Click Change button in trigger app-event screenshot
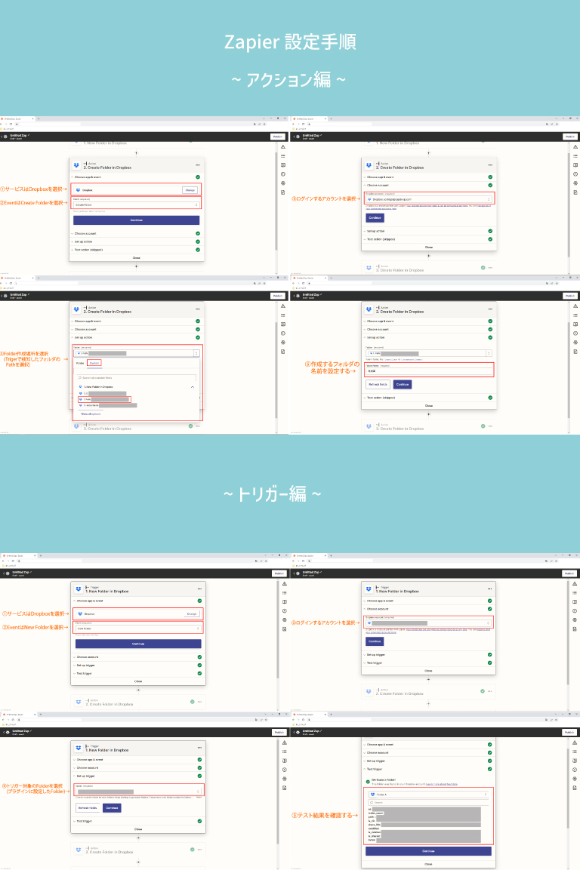Viewport: 580px width, 870px height. (192, 613)
